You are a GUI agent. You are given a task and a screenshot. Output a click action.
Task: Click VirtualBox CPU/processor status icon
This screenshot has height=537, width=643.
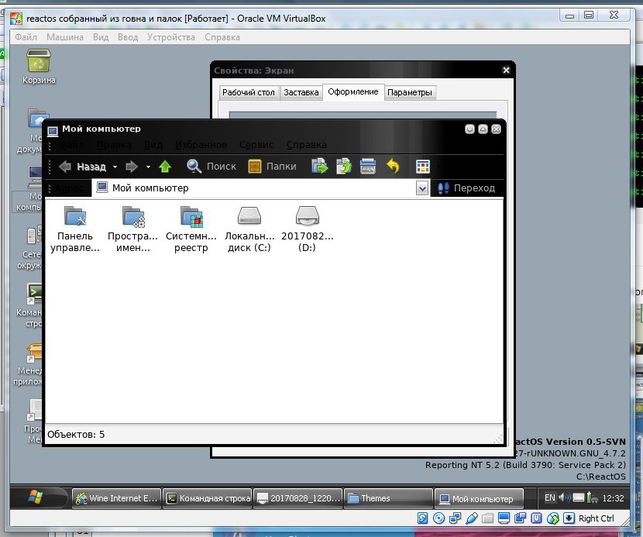[536, 518]
